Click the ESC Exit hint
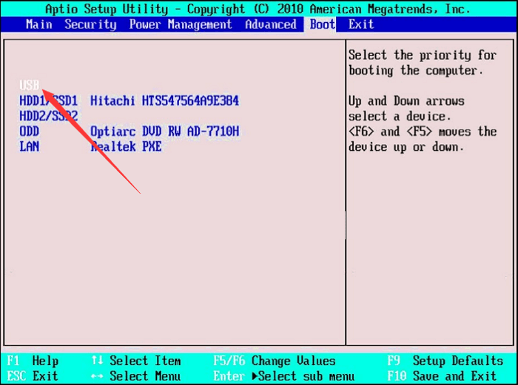The width and height of the screenshot is (518, 385). pyautogui.click(x=33, y=376)
